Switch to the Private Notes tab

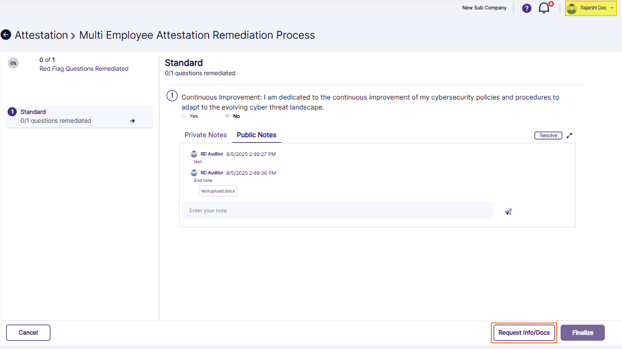pyautogui.click(x=205, y=134)
